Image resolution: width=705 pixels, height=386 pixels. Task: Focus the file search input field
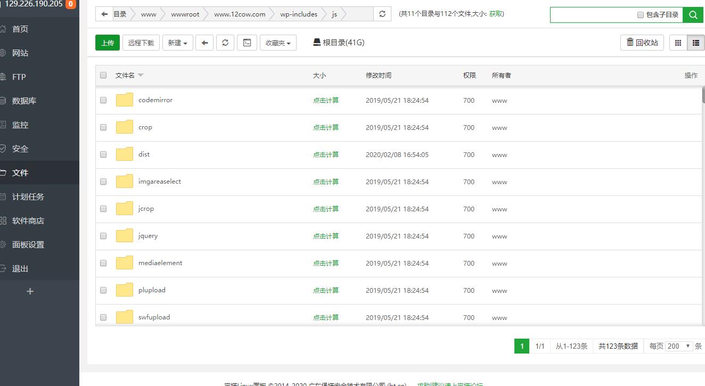pos(593,15)
